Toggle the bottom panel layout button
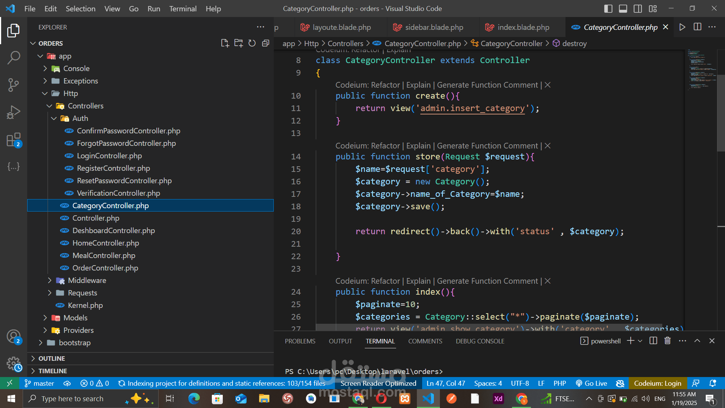The width and height of the screenshot is (725, 408). tap(623, 9)
